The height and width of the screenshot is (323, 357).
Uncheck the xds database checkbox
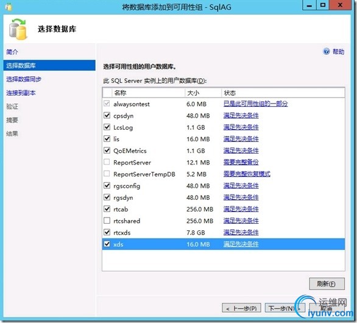107,244
